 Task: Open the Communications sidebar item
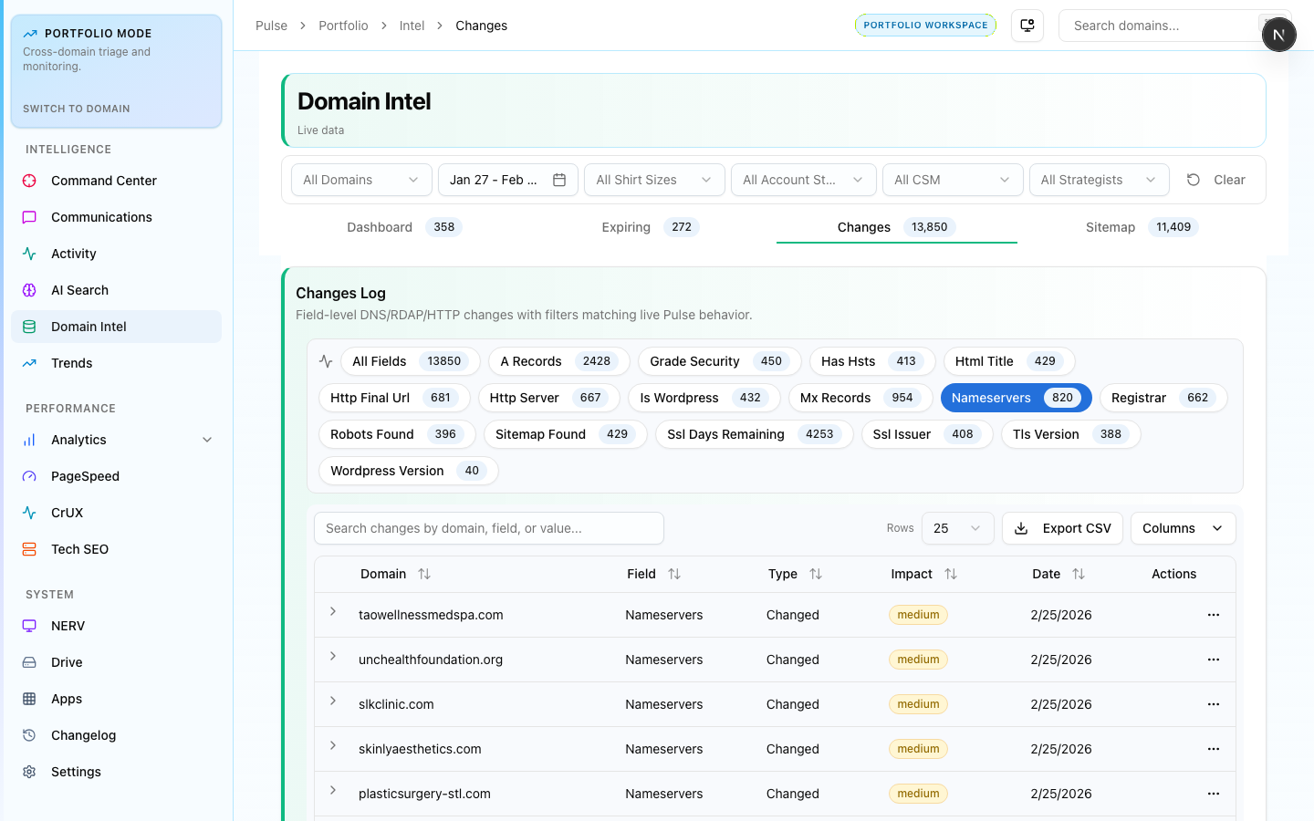pyautogui.click(x=101, y=217)
